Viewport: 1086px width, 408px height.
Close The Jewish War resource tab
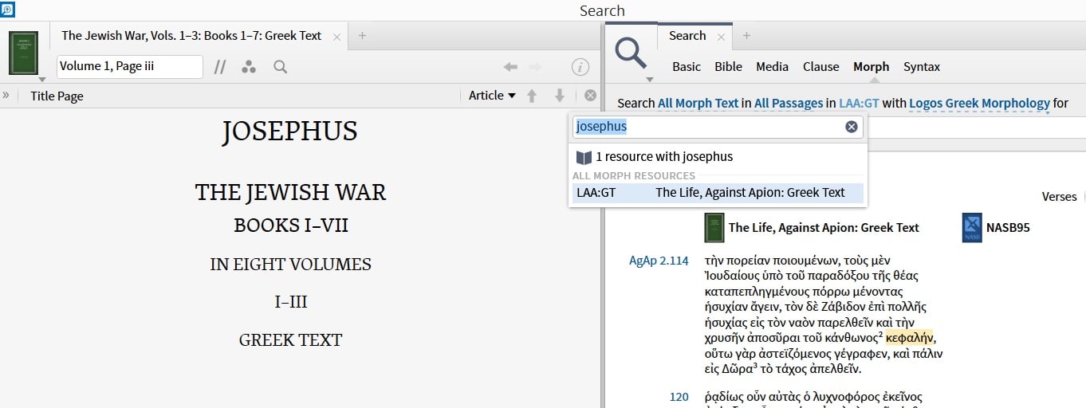click(336, 37)
